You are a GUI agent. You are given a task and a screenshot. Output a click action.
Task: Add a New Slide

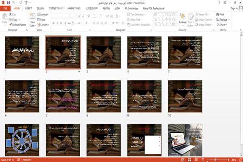click(32, 20)
